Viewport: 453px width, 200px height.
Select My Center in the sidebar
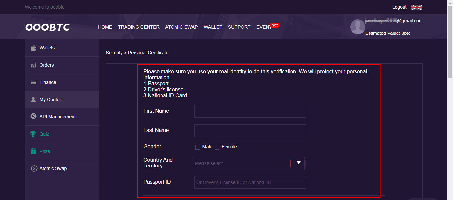point(62,100)
